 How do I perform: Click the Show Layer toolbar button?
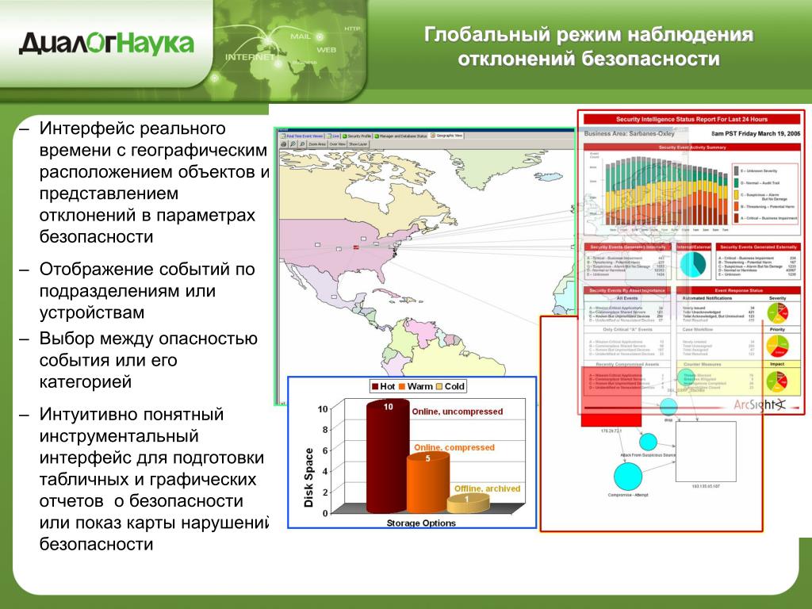click(358, 144)
